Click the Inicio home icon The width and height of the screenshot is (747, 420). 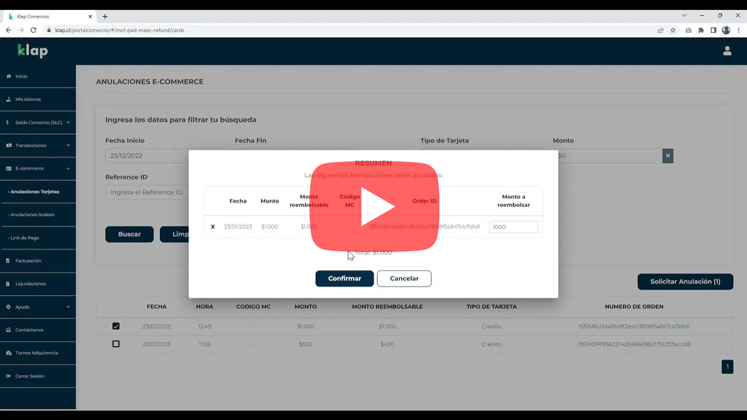(8, 76)
